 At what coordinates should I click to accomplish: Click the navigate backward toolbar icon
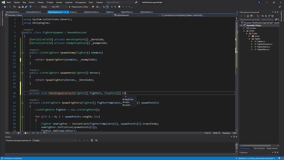(x=5, y=7)
